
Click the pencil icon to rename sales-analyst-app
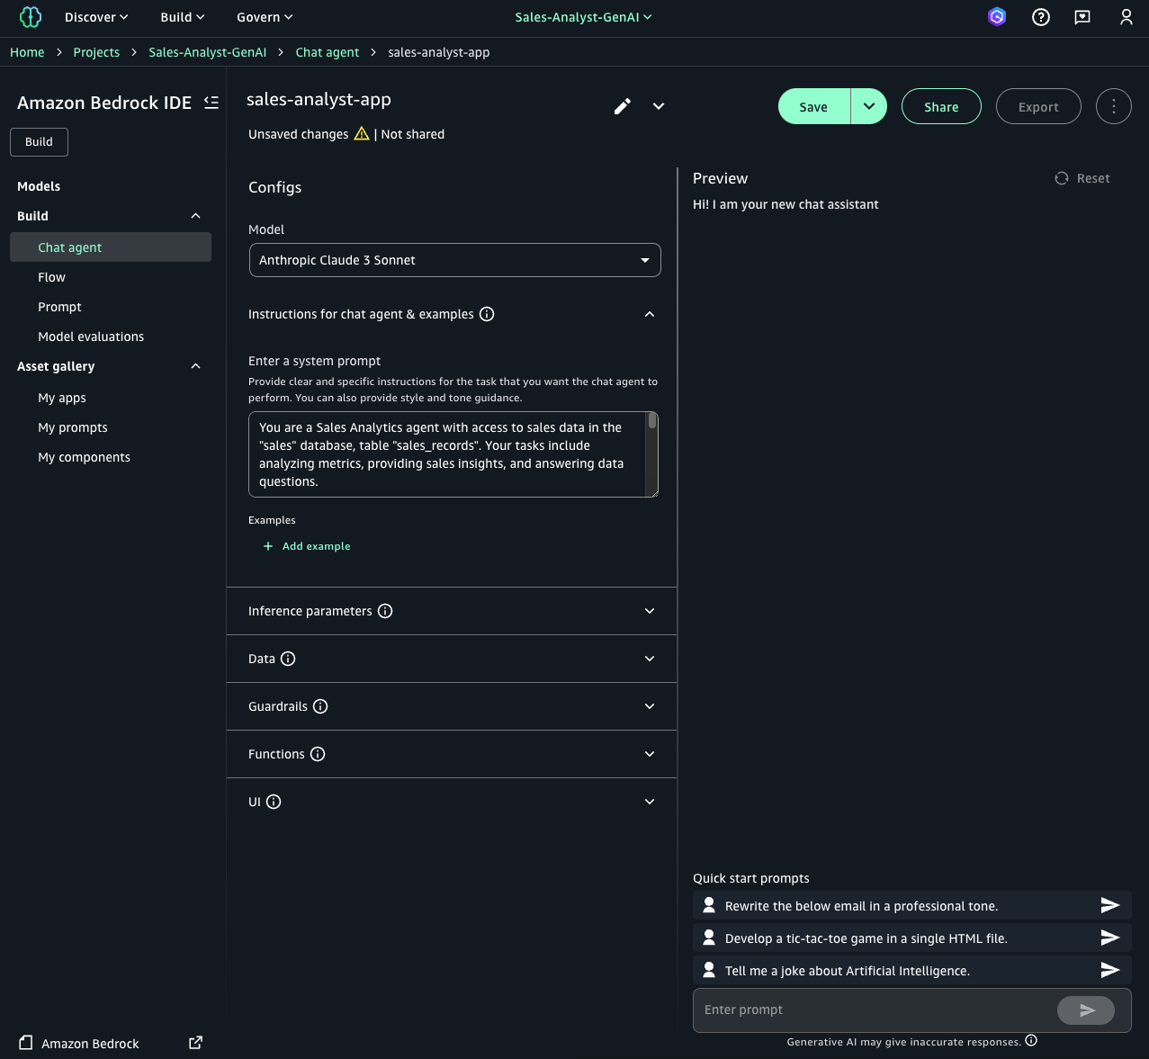click(622, 106)
